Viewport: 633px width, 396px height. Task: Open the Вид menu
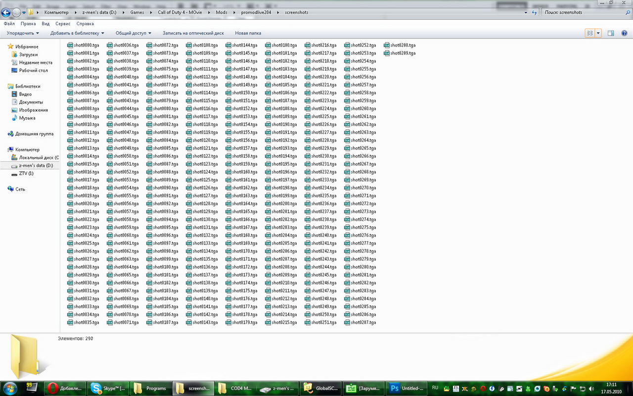point(45,24)
